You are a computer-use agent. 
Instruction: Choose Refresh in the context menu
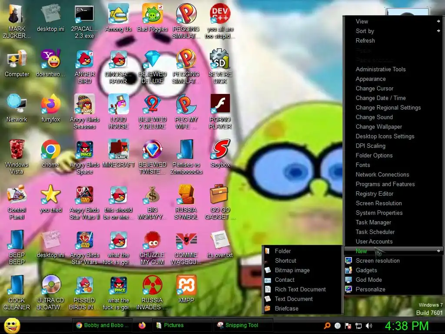point(393,40)
